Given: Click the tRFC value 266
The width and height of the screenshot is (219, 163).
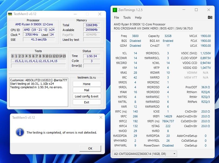Looking at the screenshot, I should click(x=135, y=116).
